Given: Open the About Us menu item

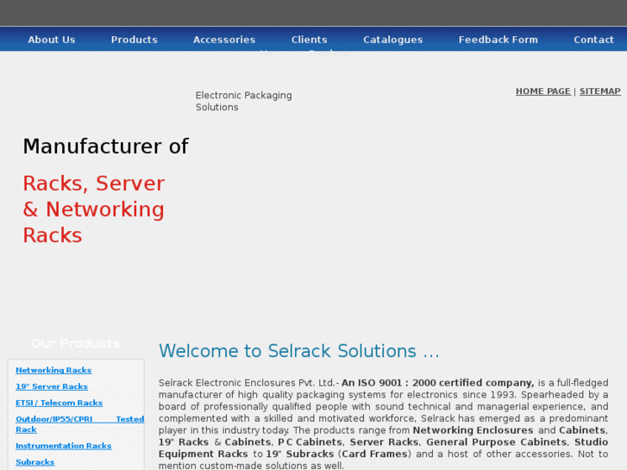Looking at the screenshot, I should coord(52,40).
